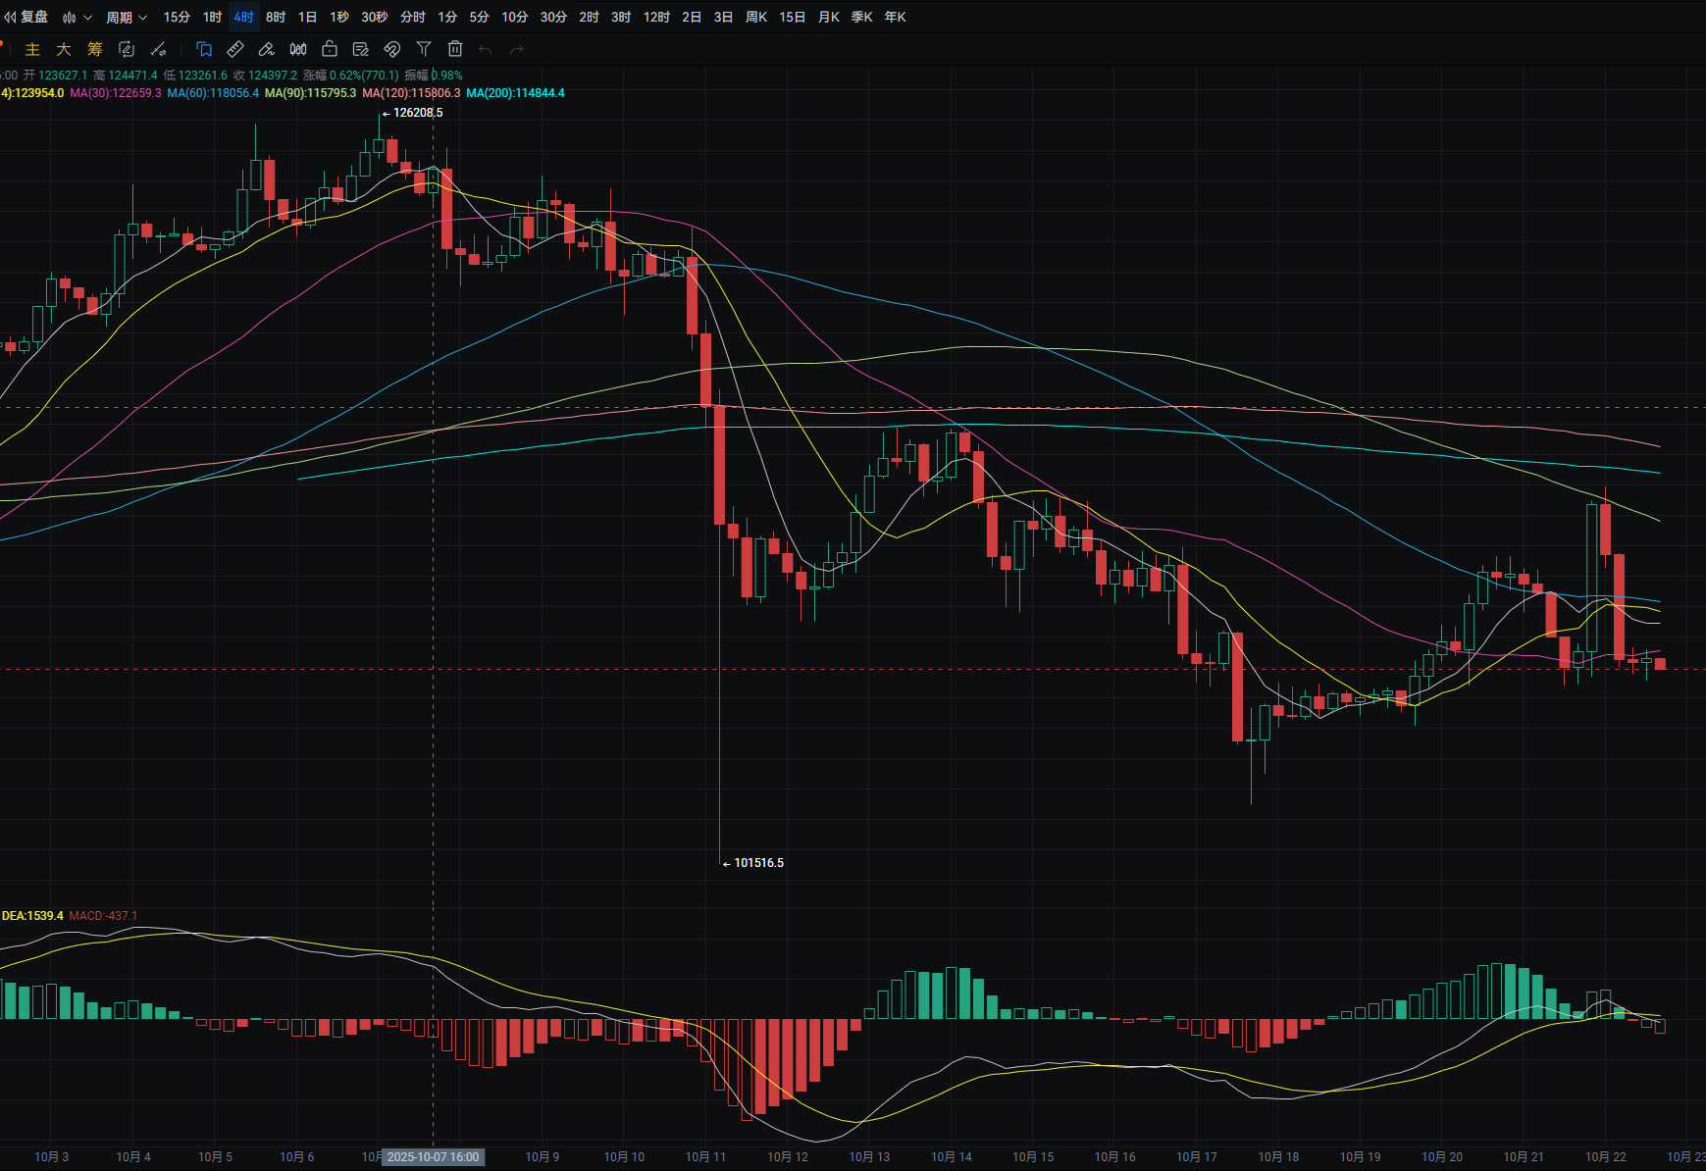Switch to the 1日 daily timeframe
The height and width of the screenshot is (1171, 1706).
pos(307,17)
